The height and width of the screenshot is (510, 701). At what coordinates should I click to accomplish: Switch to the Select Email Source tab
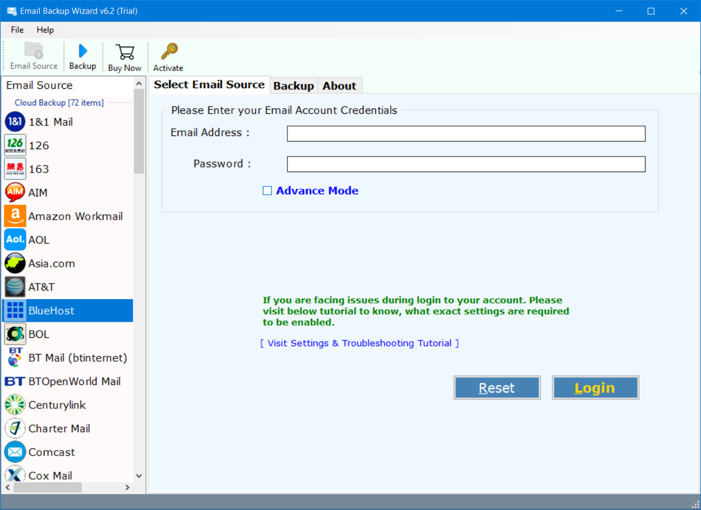[209, 85]
